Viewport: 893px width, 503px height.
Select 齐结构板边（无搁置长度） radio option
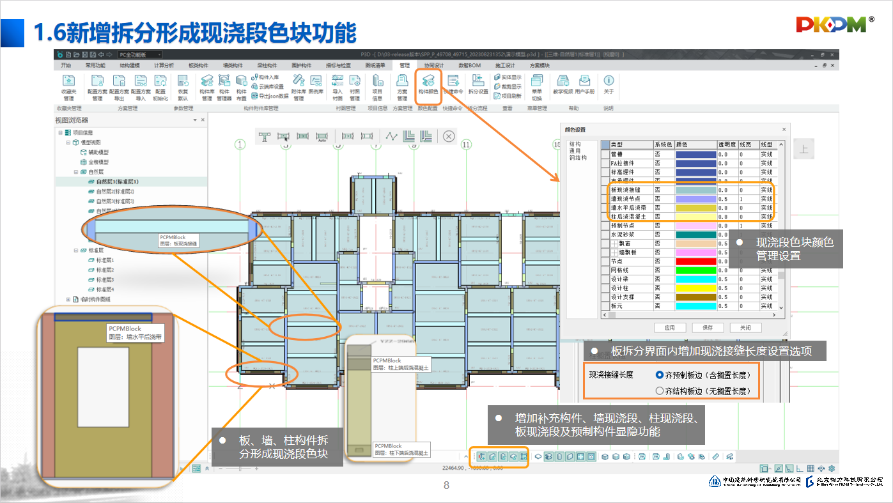[x=660, y=391]
